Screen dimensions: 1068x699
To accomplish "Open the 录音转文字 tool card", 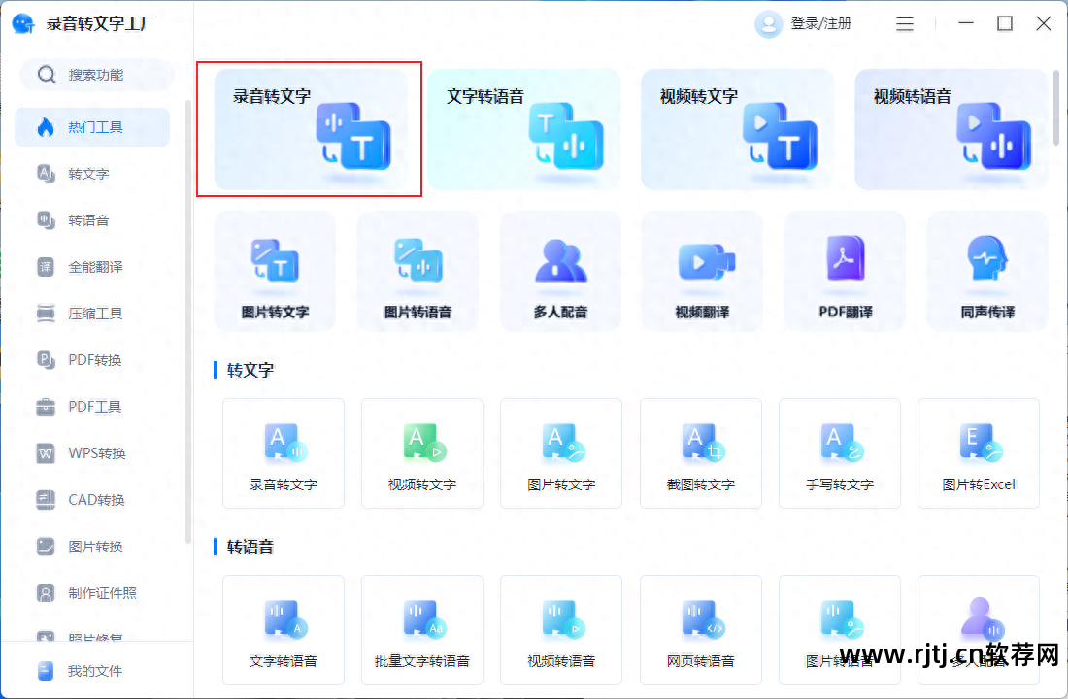I will [x=311, y=129].
